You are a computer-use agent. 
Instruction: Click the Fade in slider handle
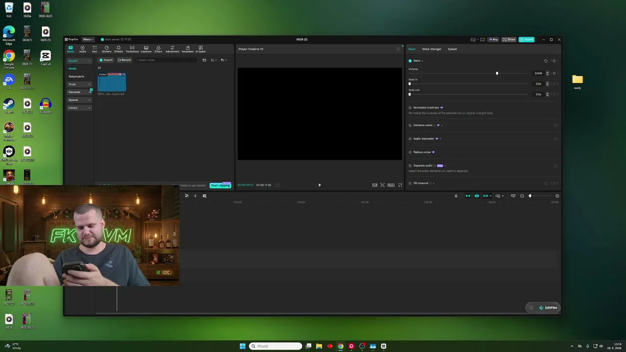(x=410, y=84)
